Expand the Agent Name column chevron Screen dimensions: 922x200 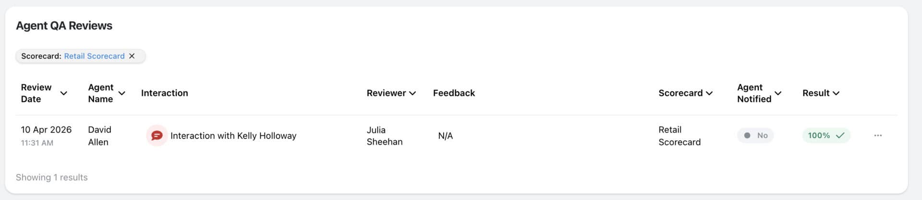pos(122,93)
